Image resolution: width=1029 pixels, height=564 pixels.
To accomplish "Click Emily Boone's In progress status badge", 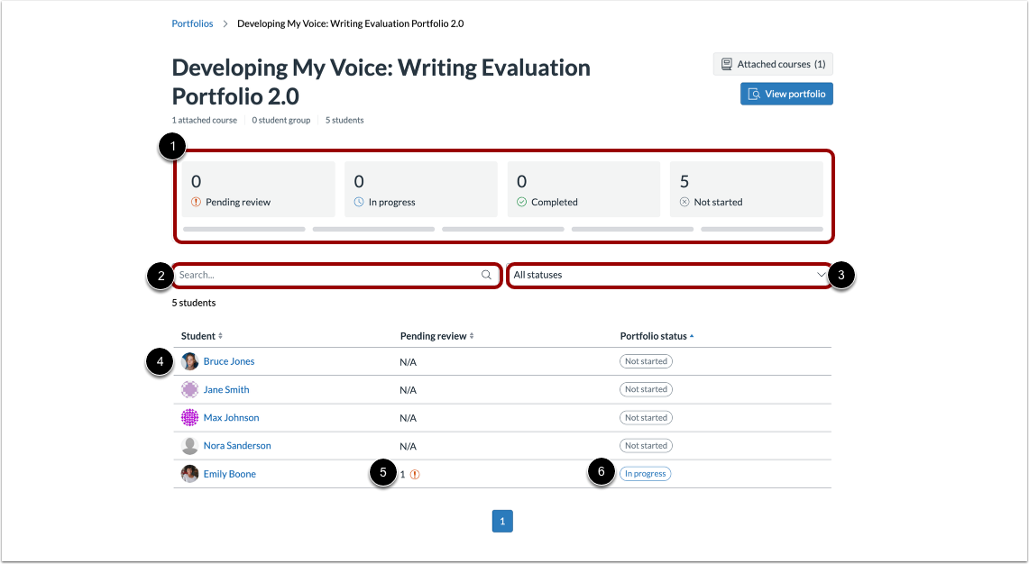I will 646,473.
